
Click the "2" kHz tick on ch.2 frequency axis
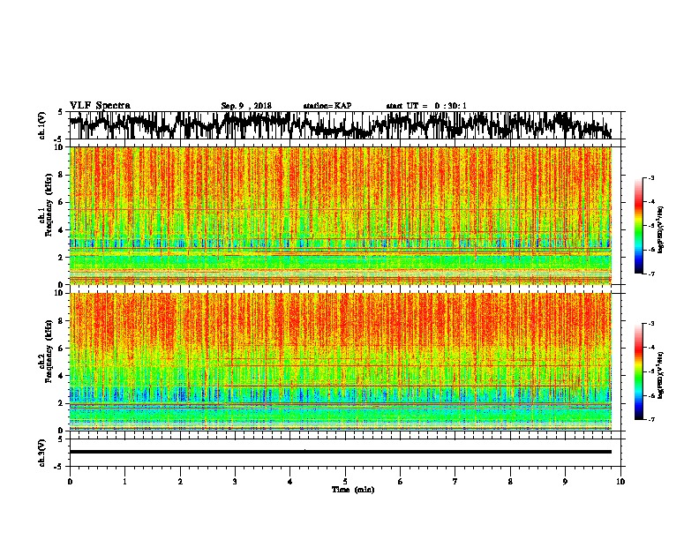click(63, 403)
